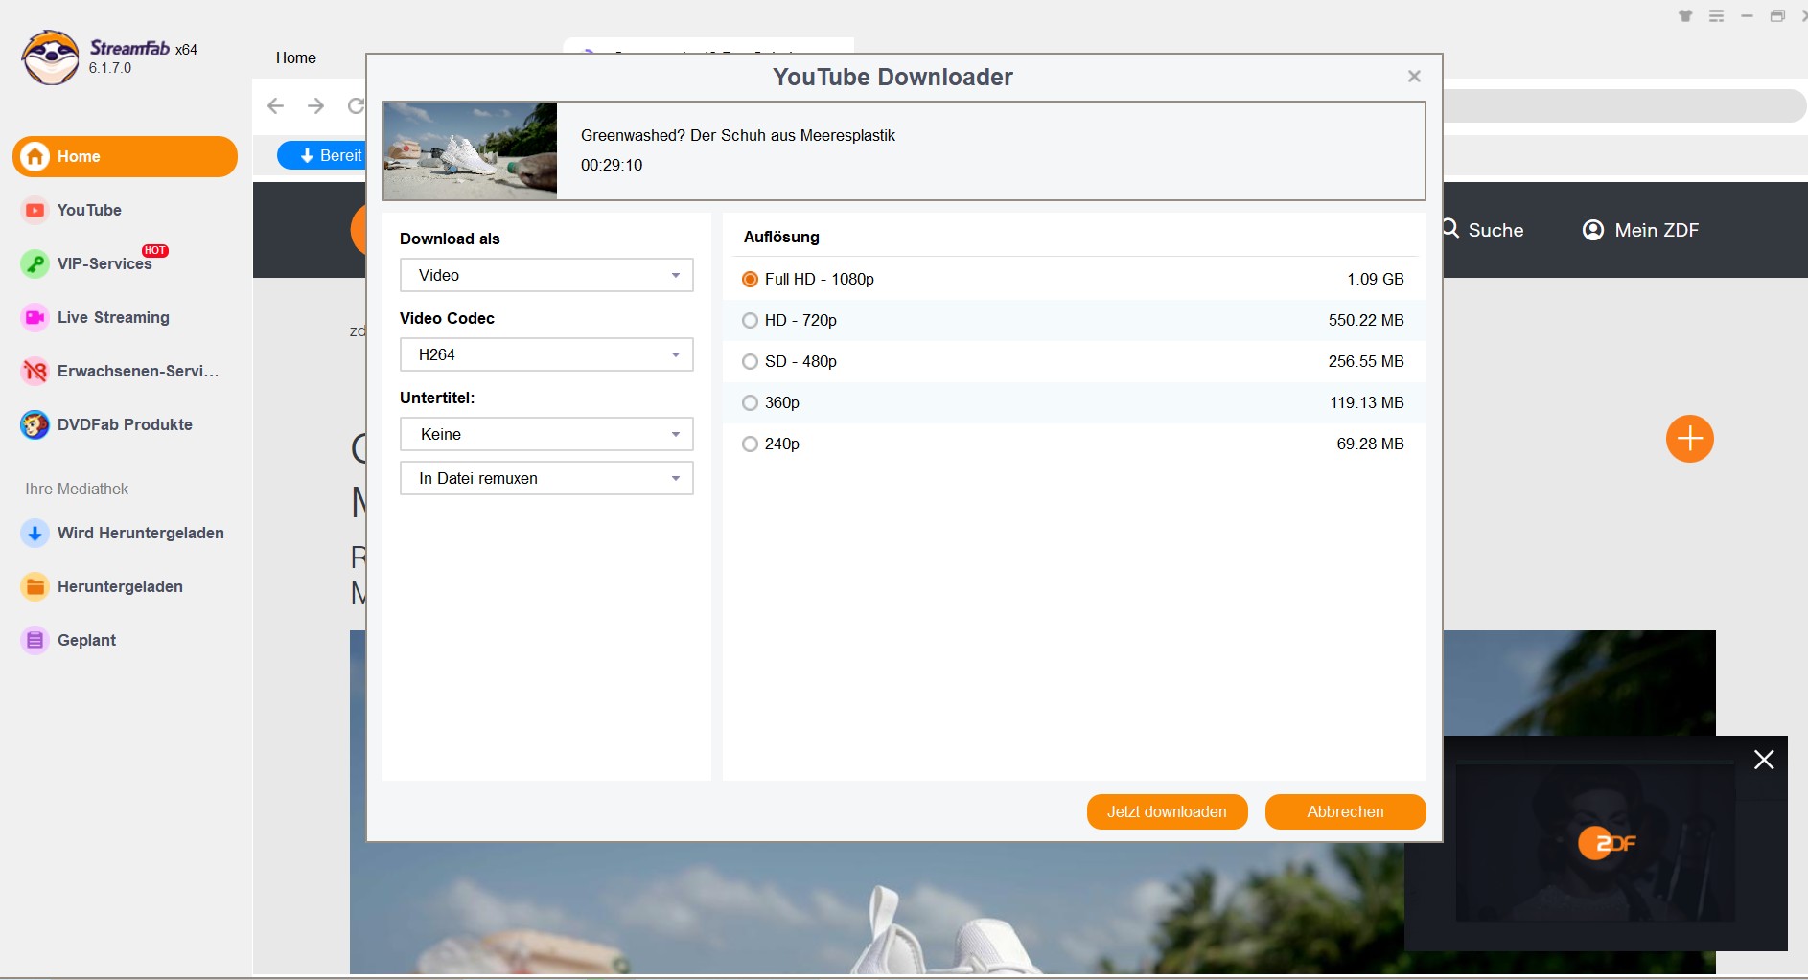Open the In Datei remuxen dropdown
The width and height of the screenshot is (1808, 980).
pos(546,478)
